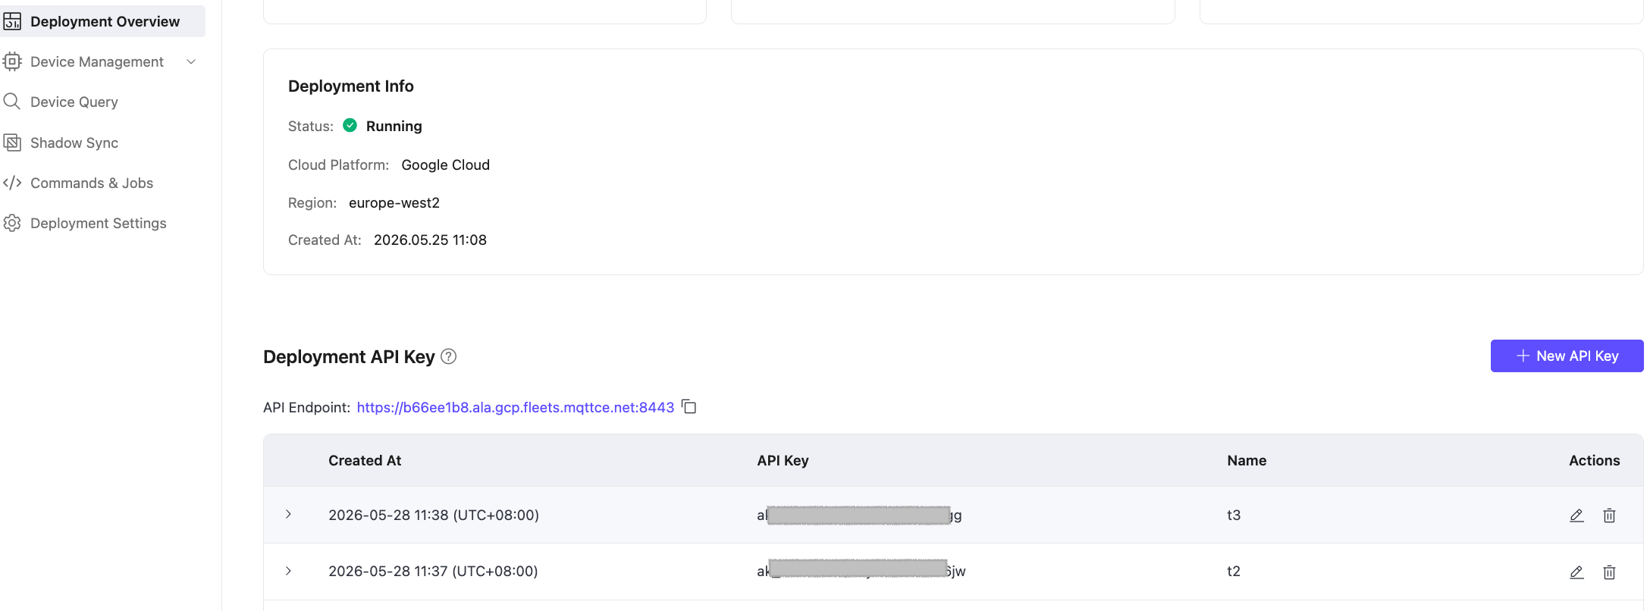
Task: Click the t2 name cell
Action: point(1234,571)
